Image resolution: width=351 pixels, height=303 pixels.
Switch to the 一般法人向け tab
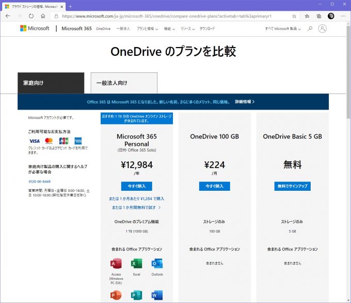click(x=124, y=83)
